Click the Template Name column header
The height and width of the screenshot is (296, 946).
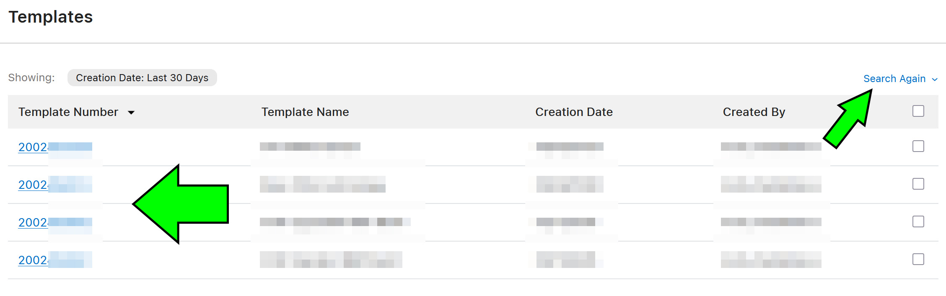click(x=305, y=112)
